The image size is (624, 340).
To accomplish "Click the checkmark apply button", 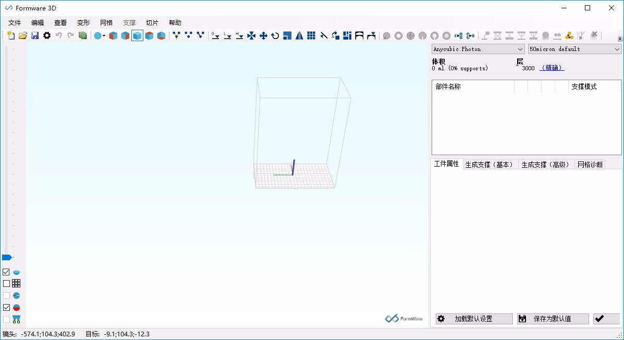I will [606, 319].
